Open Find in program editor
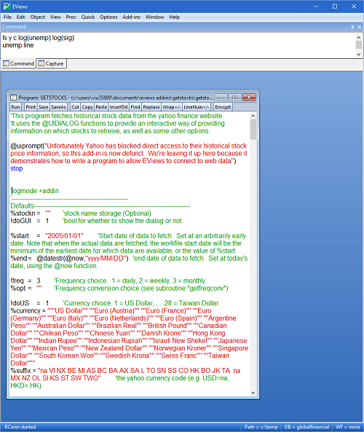 coord(135,107)
